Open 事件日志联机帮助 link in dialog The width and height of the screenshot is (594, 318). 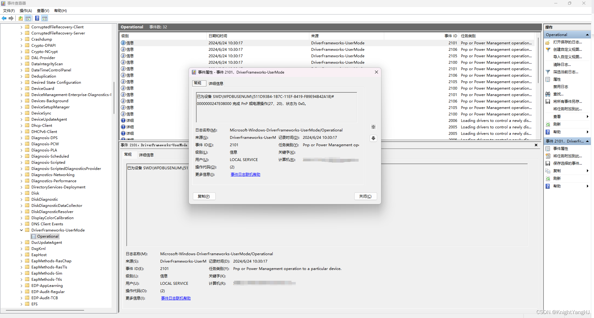coord(246,175)
